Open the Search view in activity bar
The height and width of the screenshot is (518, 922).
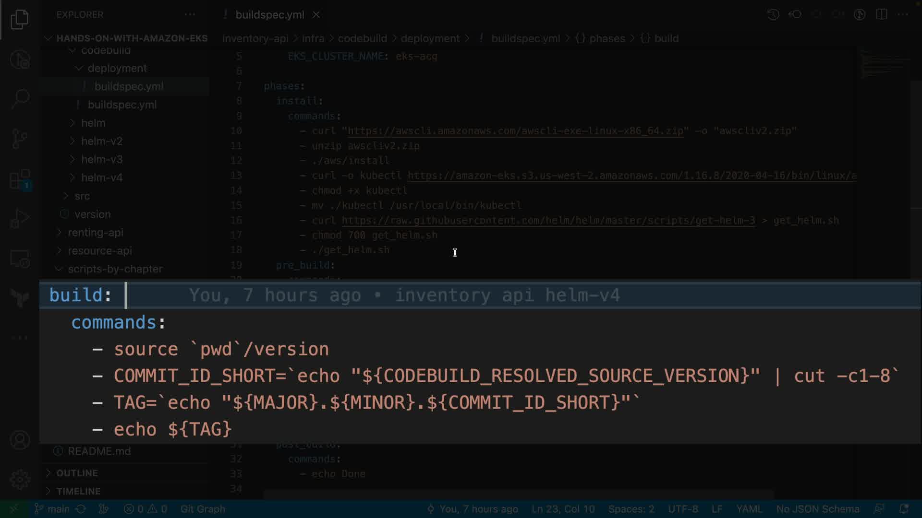[20, 99]
